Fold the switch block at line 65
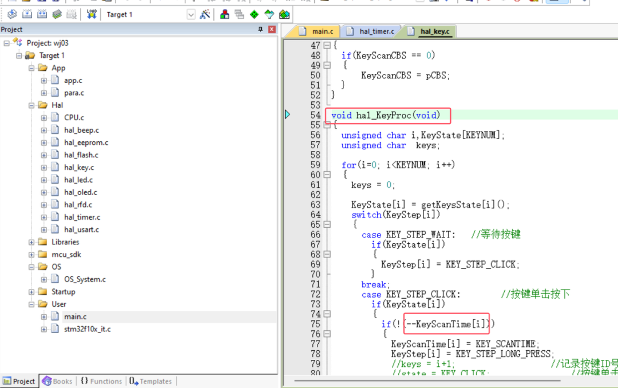 click(x=327, y=224)
